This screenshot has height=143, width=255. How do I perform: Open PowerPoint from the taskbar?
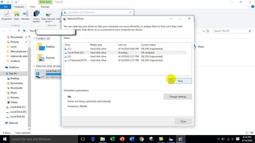[122, 139]
